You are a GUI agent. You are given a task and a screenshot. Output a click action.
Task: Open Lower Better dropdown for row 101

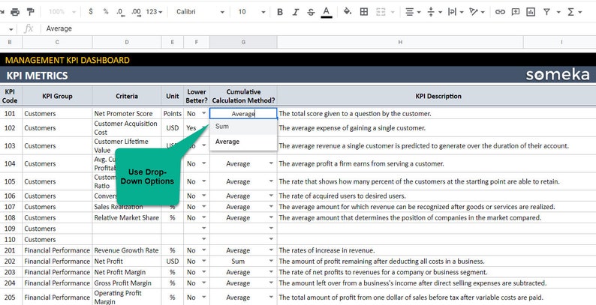204,113
